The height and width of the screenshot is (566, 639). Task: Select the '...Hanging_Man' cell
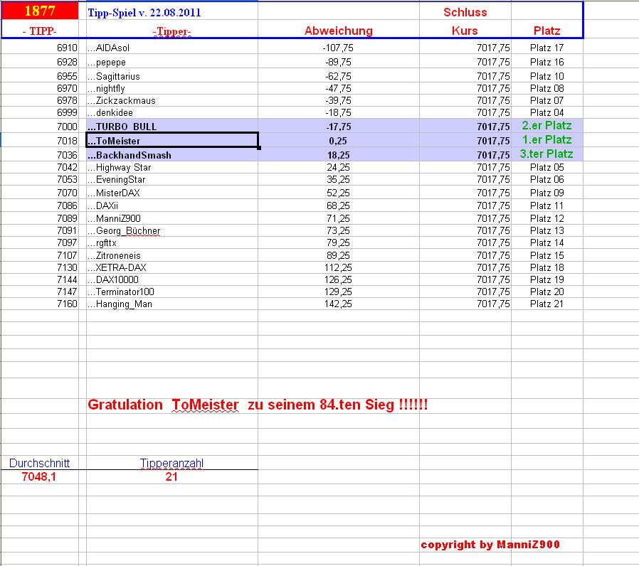[x=172, y=304]
